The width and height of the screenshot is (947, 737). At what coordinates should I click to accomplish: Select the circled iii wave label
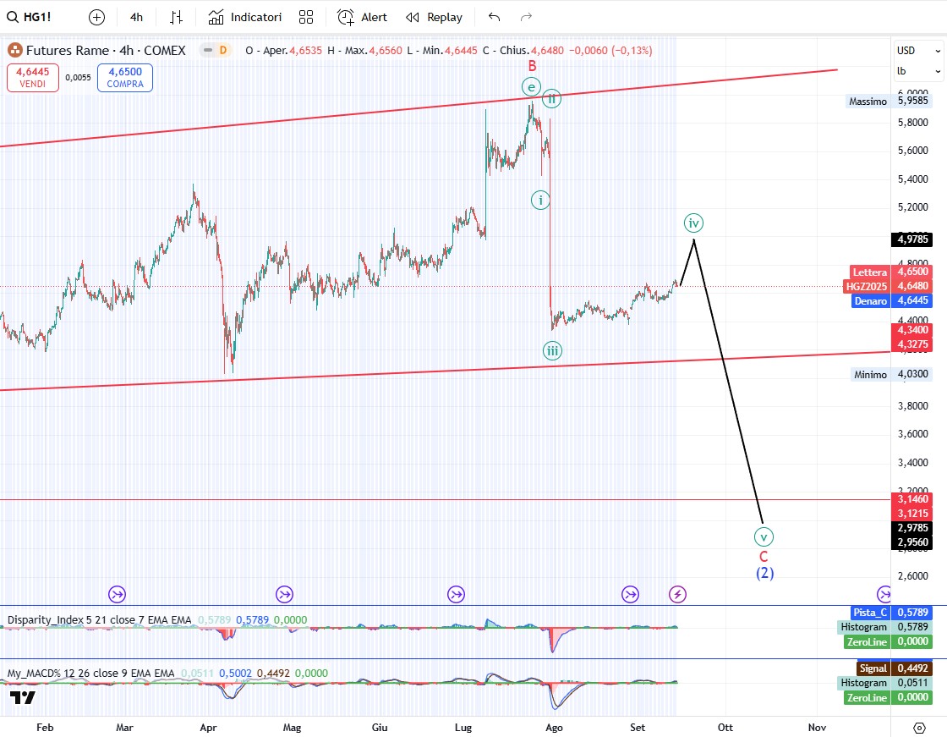pyautogui.click(x=552, y=350)
